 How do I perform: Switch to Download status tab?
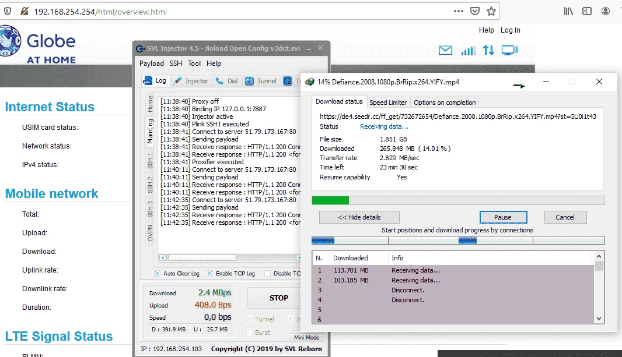339,102
